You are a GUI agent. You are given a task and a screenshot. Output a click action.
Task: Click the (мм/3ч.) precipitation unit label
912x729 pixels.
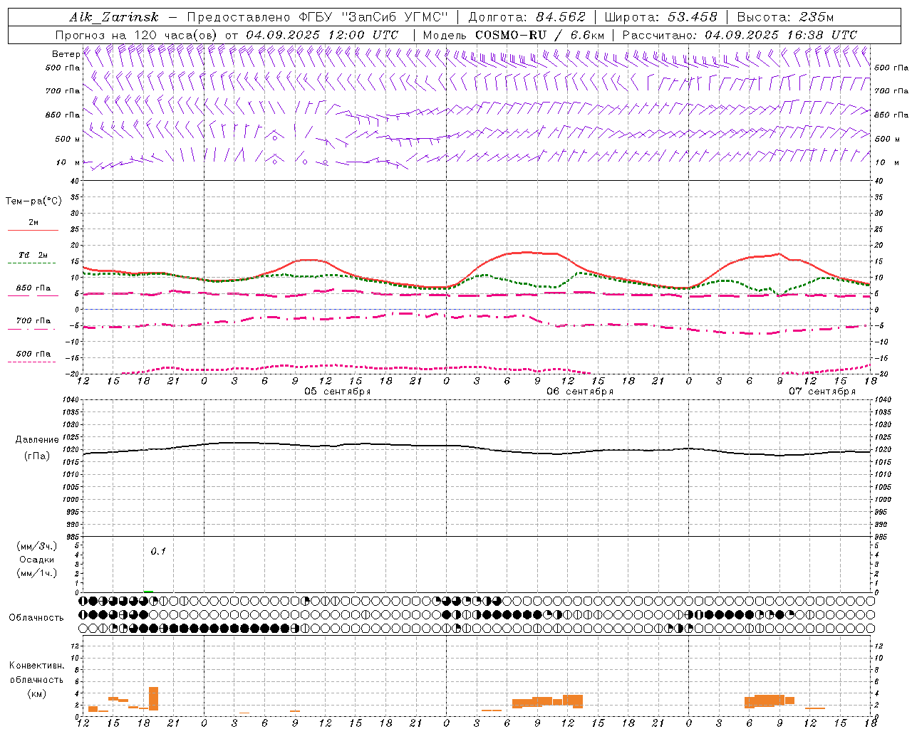point(36,546)
